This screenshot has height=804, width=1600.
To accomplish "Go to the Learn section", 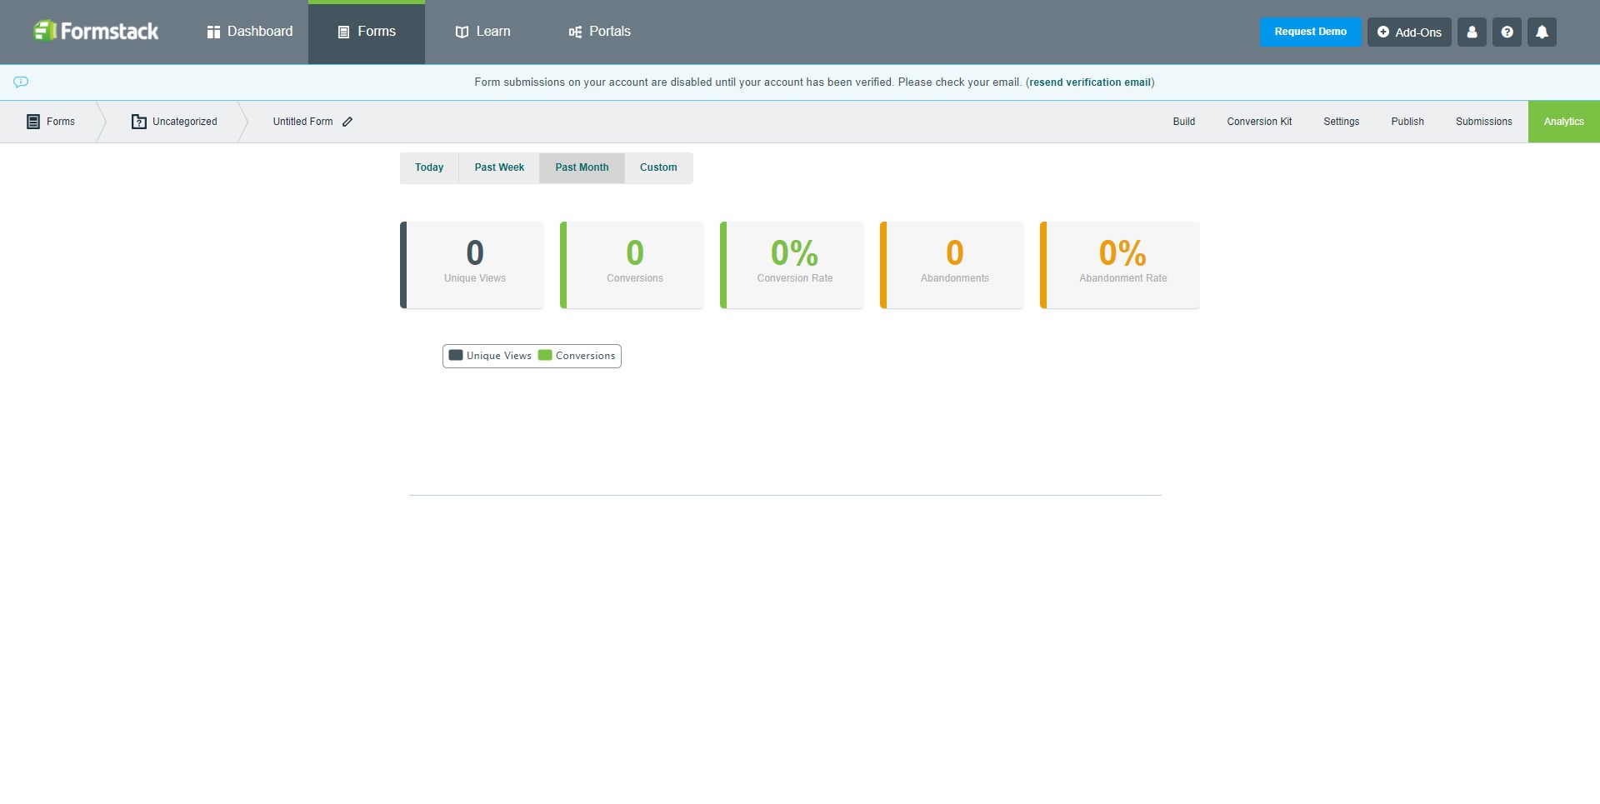I will (483, 32).
